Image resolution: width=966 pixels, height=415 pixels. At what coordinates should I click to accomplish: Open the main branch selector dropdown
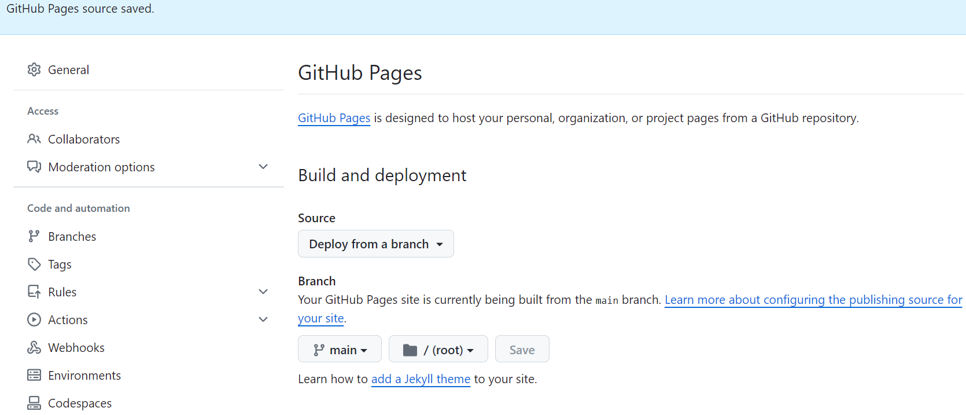point(340,349)
